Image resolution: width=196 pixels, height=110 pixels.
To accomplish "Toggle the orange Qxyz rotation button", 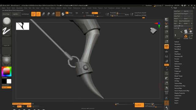I will (x=167, y=65).
